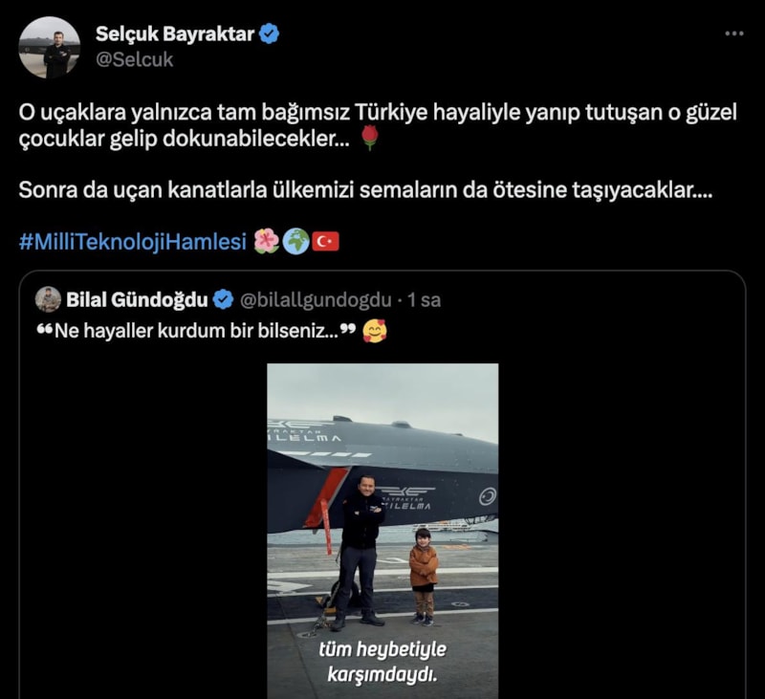The width and height of the screenshot is (765, 699).
Task: Click the pink flower emoji after hashtag
Action: (x=267, y=241)
